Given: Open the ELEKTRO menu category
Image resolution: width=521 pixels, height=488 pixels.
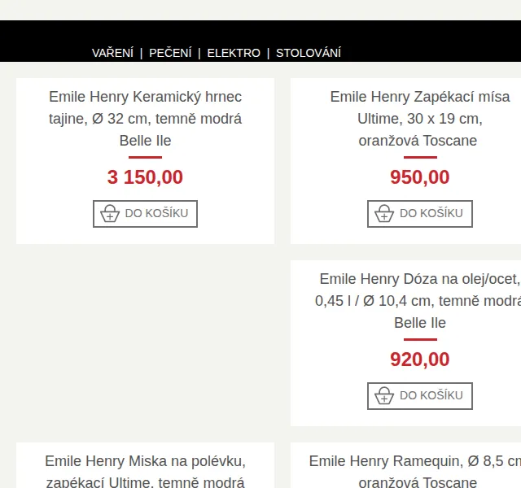Looking at the screenshot, I should [x=234, y=53].
